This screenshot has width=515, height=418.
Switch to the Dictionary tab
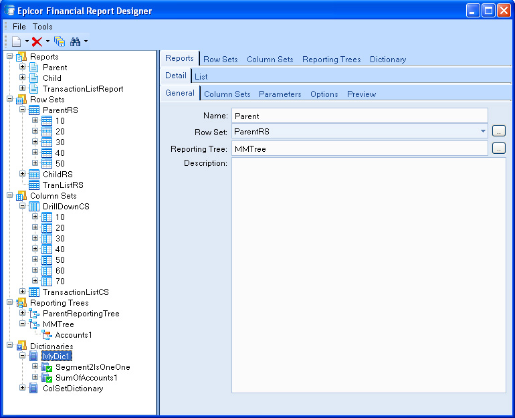coord(388,60)
